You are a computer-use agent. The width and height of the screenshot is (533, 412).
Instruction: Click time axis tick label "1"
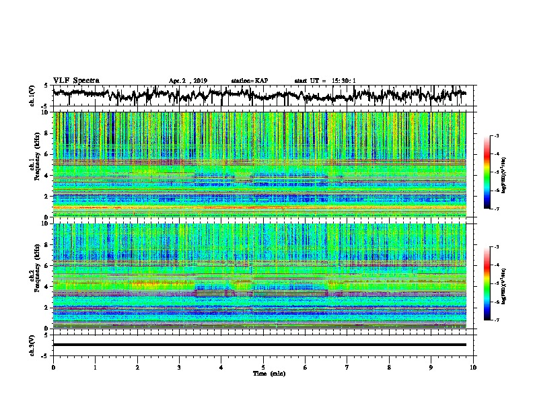tap(95, 368)
